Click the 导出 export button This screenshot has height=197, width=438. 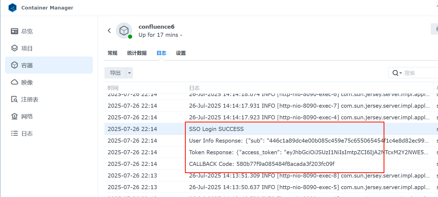point(115,73)
